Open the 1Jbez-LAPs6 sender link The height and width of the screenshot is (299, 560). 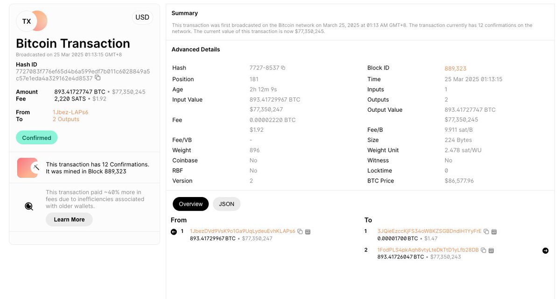click(x=70, y=112)
